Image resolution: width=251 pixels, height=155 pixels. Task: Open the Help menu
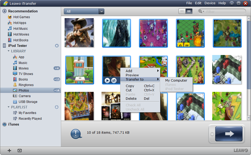coord(222,3)
